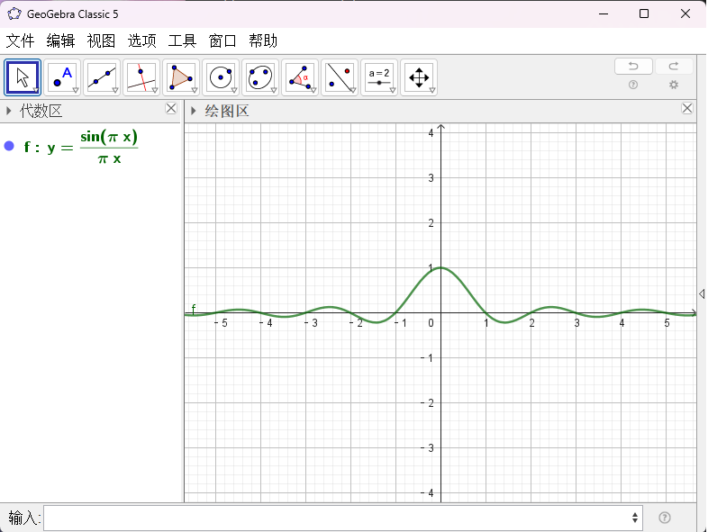The image size is (708, 532).
Task: Select the Angle tool
Action: (300, 77)
